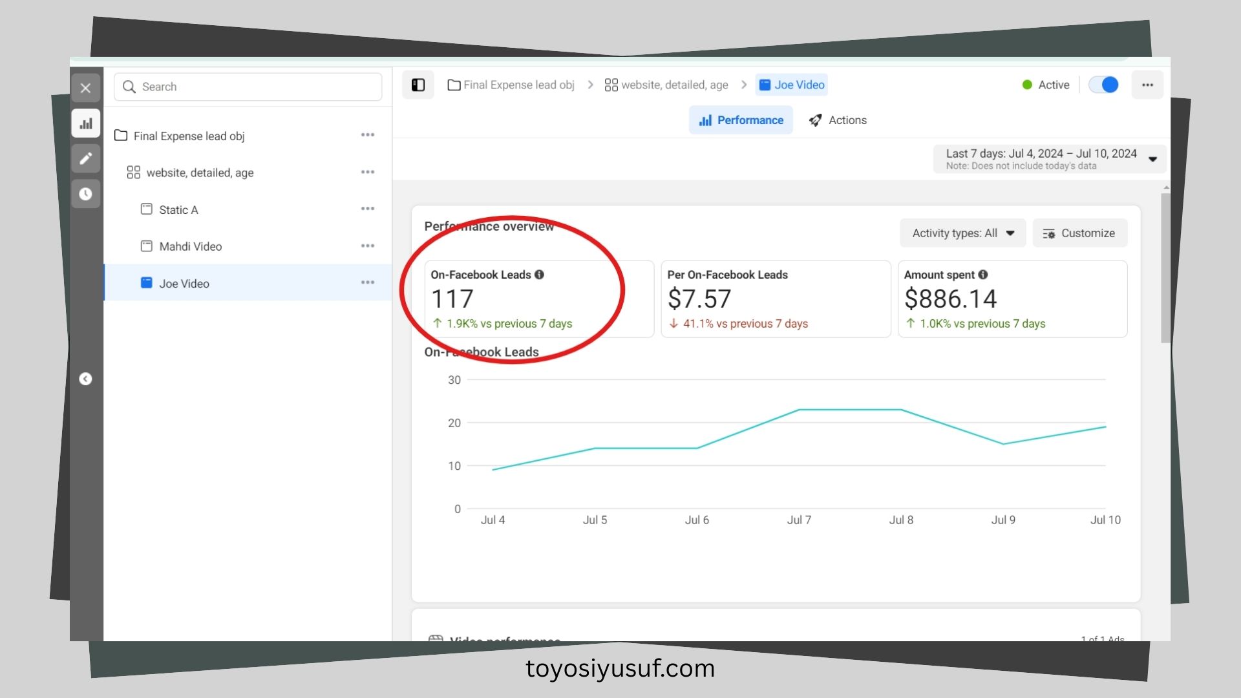Toggle the ad Active switch
This screenshot has width=1241, height=698.
(1104, 85)
